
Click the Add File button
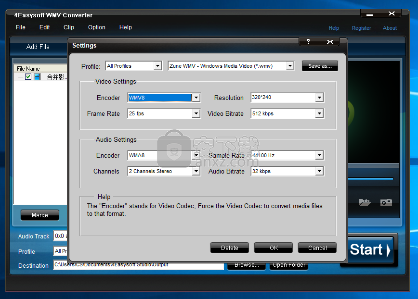coord(38,47)
